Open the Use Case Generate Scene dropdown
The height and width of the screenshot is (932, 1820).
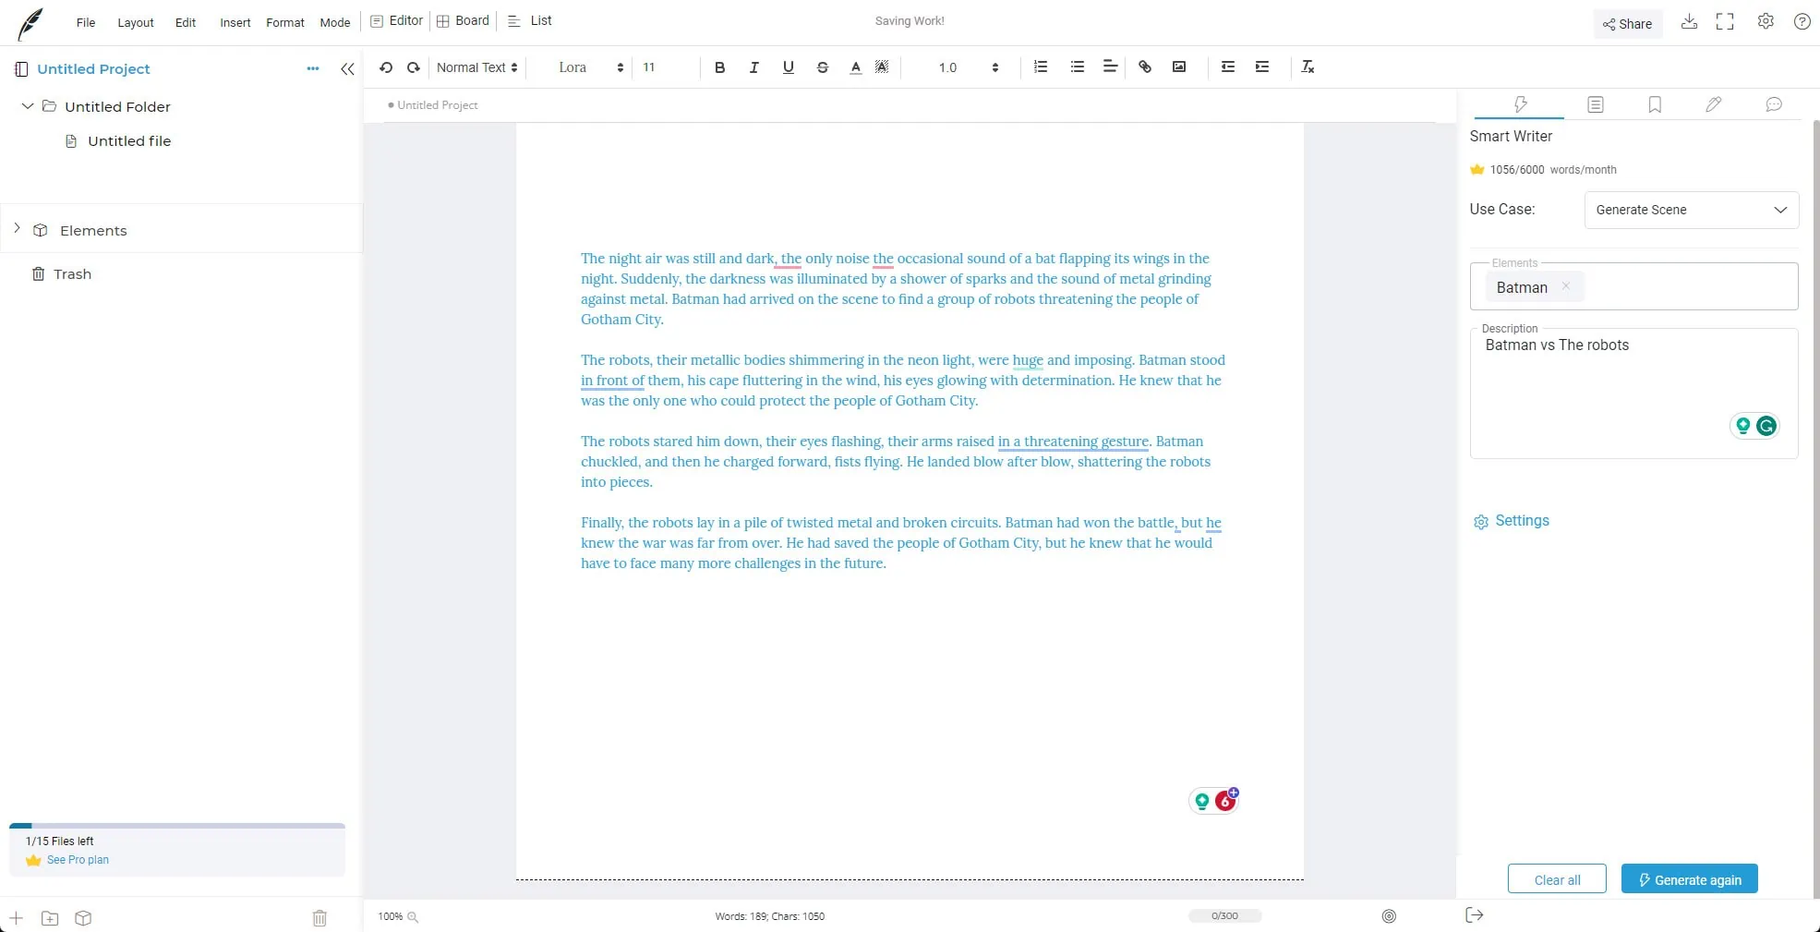click(x=1692, y=210)
